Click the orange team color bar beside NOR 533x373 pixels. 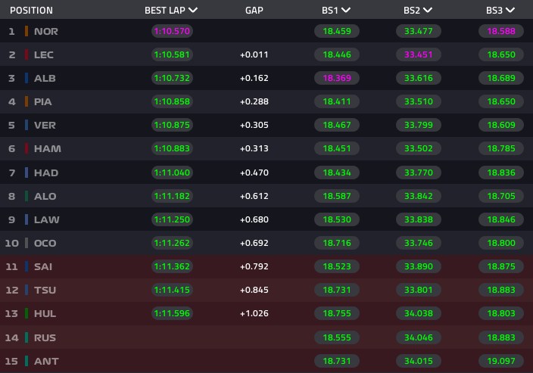[x=26, y=31]
